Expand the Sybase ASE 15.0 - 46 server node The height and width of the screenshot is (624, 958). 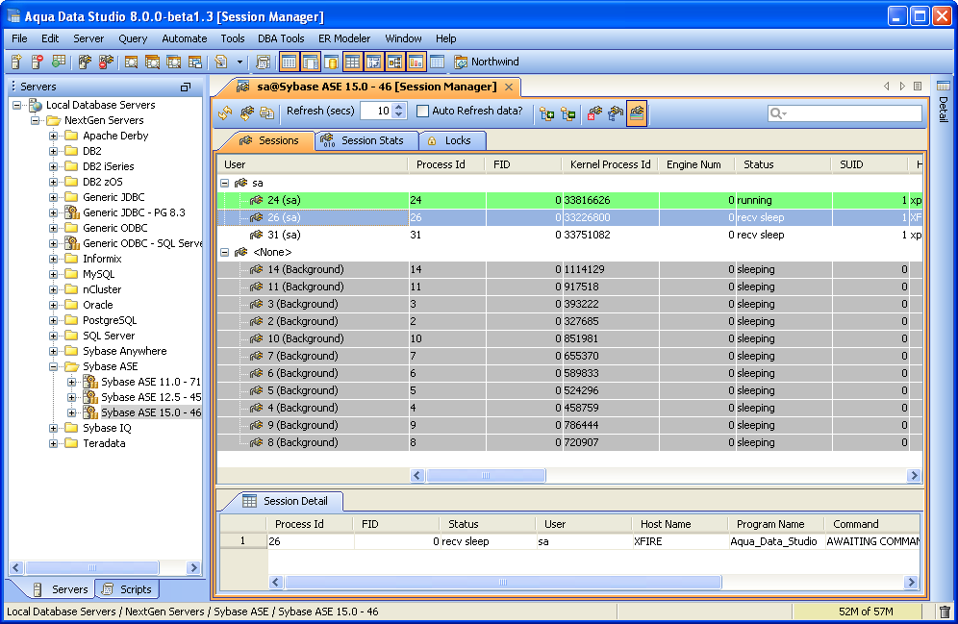pos(72,412)
